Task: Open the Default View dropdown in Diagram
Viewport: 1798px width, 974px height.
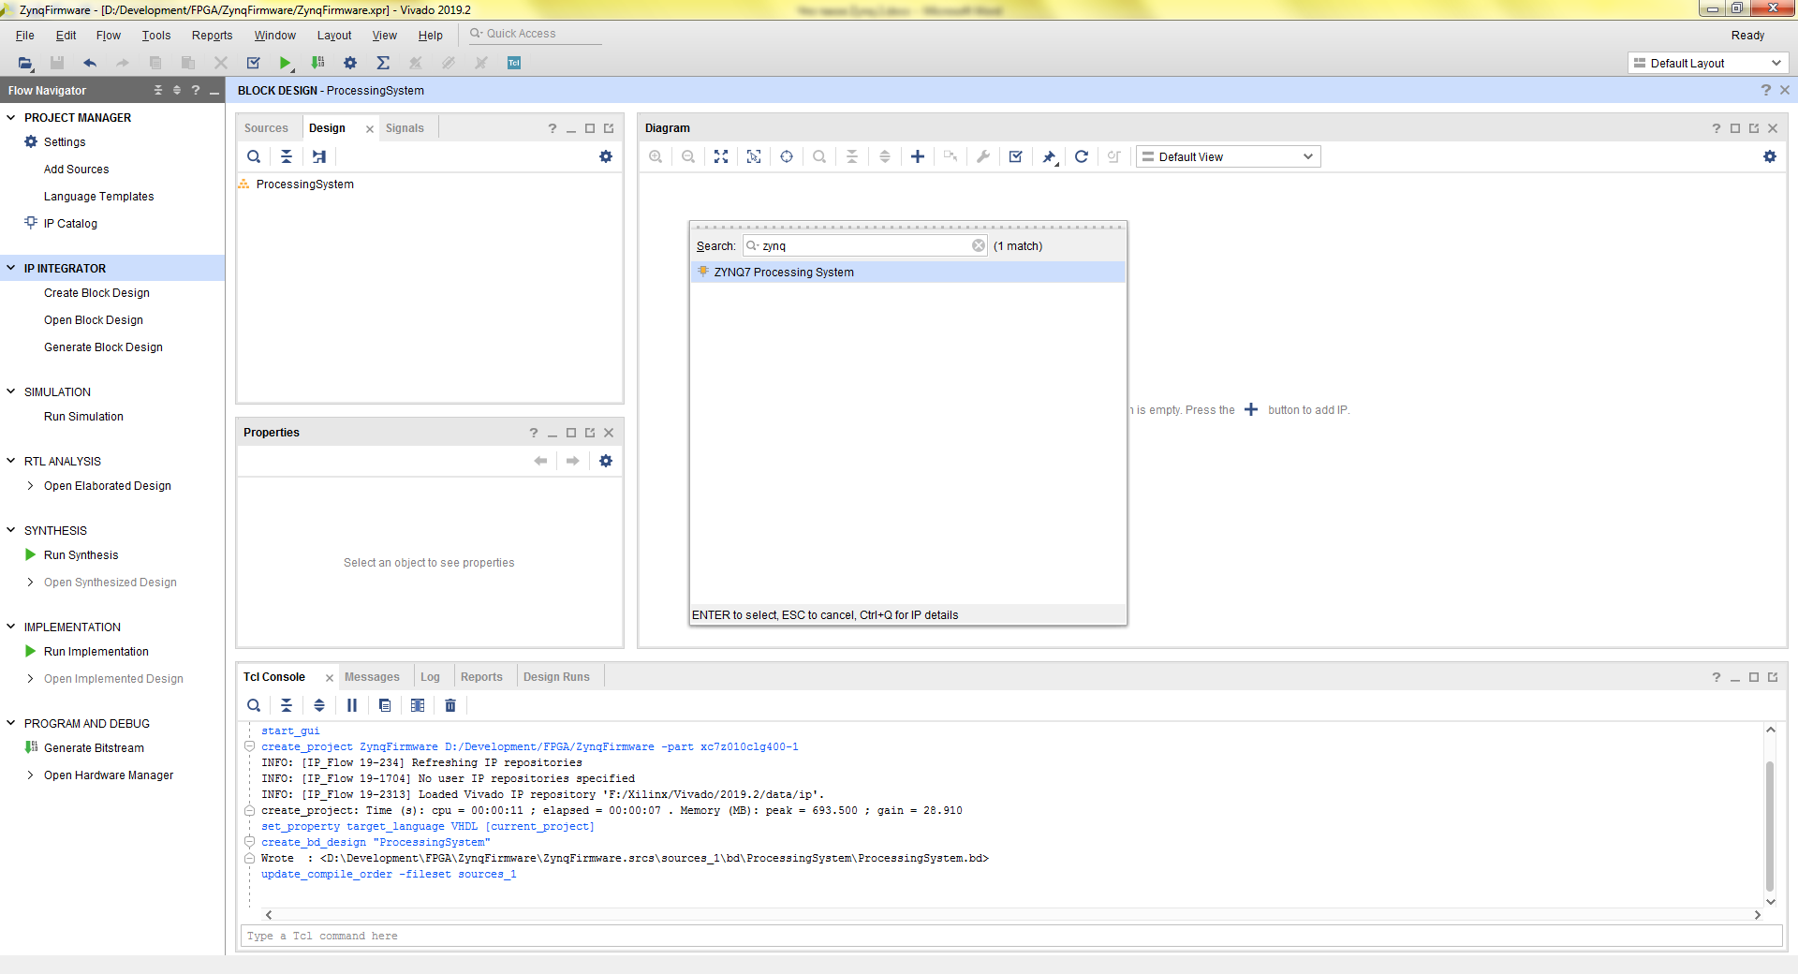Action: pyautogui.click(x=1228, y=156)
